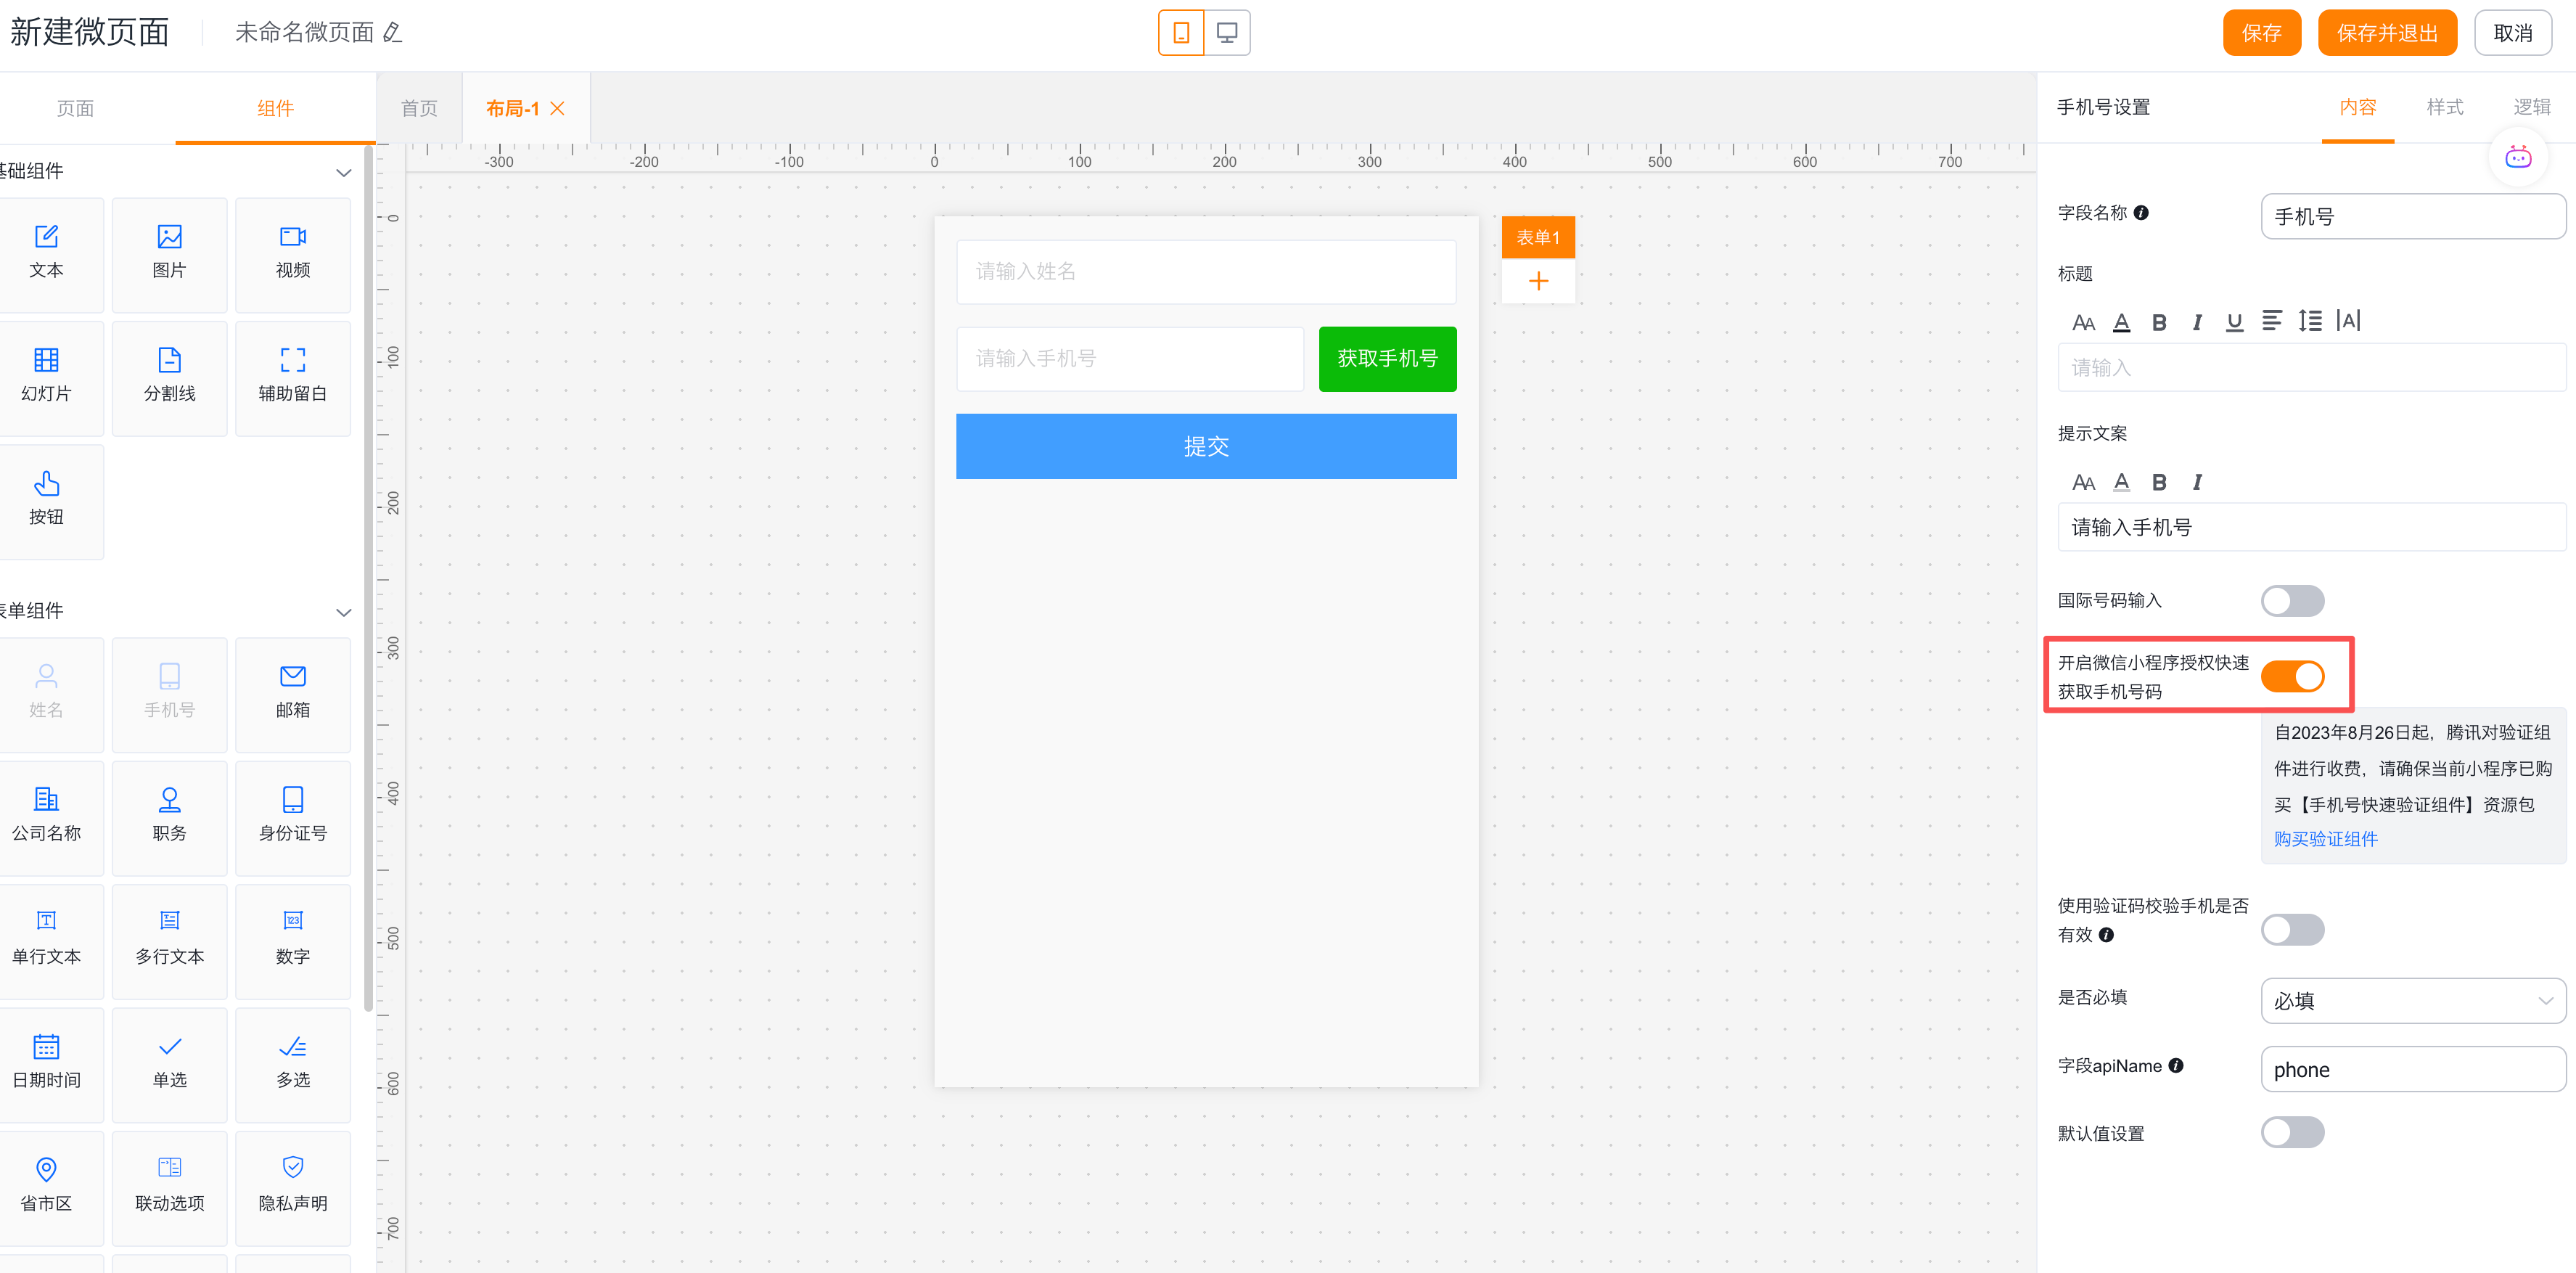The image size is (2576, 1273).
Task: Click bold icon in 标题 toolbar
Action: pos(2159,322)
